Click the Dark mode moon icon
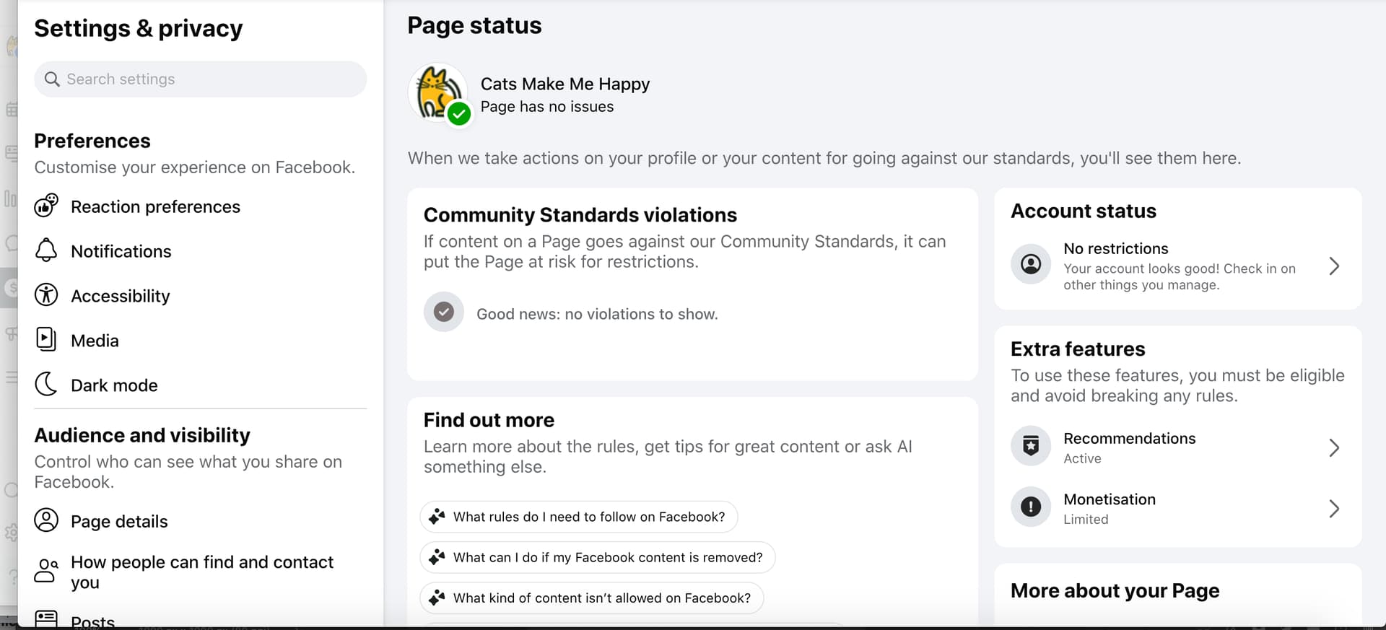Viewport: 1386px width, 630px height. 46,385
